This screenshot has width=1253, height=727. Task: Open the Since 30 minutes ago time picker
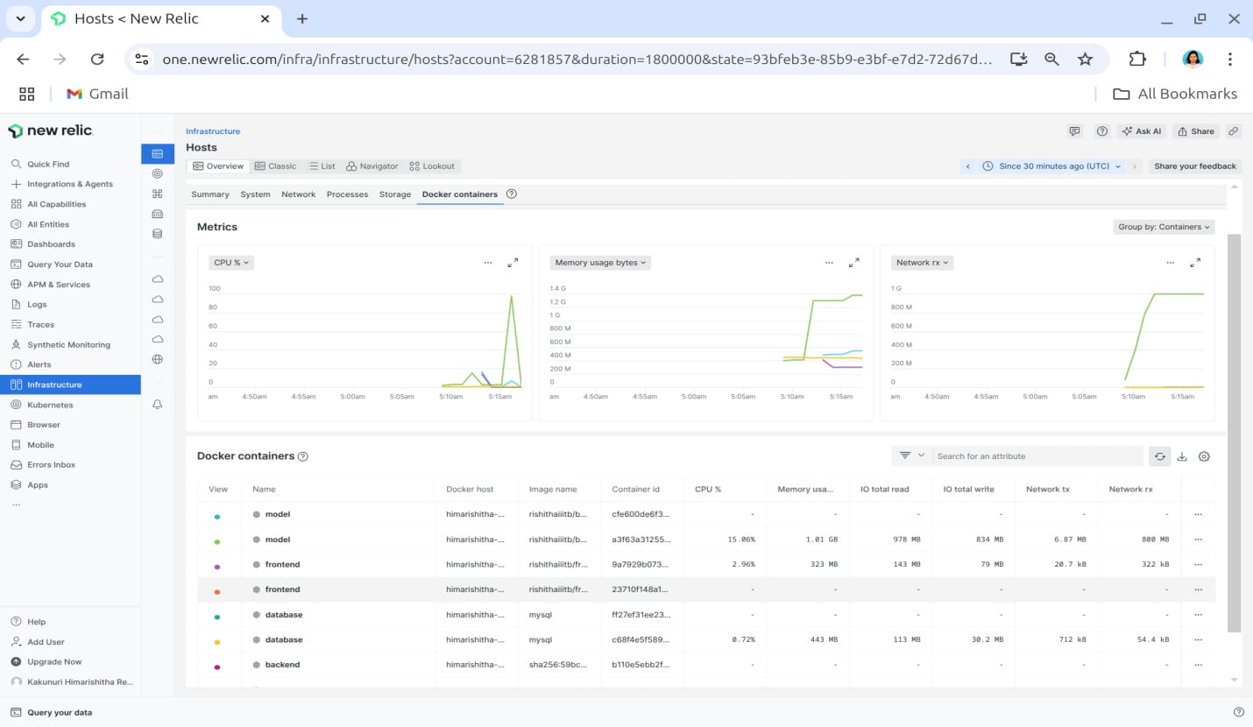click(1051, 166)
